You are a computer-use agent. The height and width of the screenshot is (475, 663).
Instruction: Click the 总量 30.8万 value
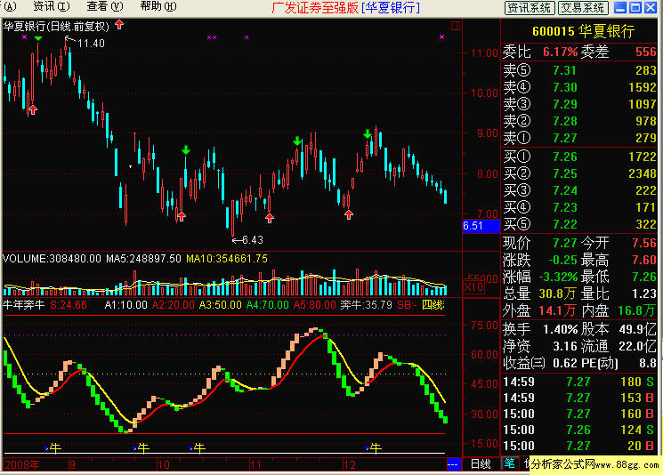(557, 294)
